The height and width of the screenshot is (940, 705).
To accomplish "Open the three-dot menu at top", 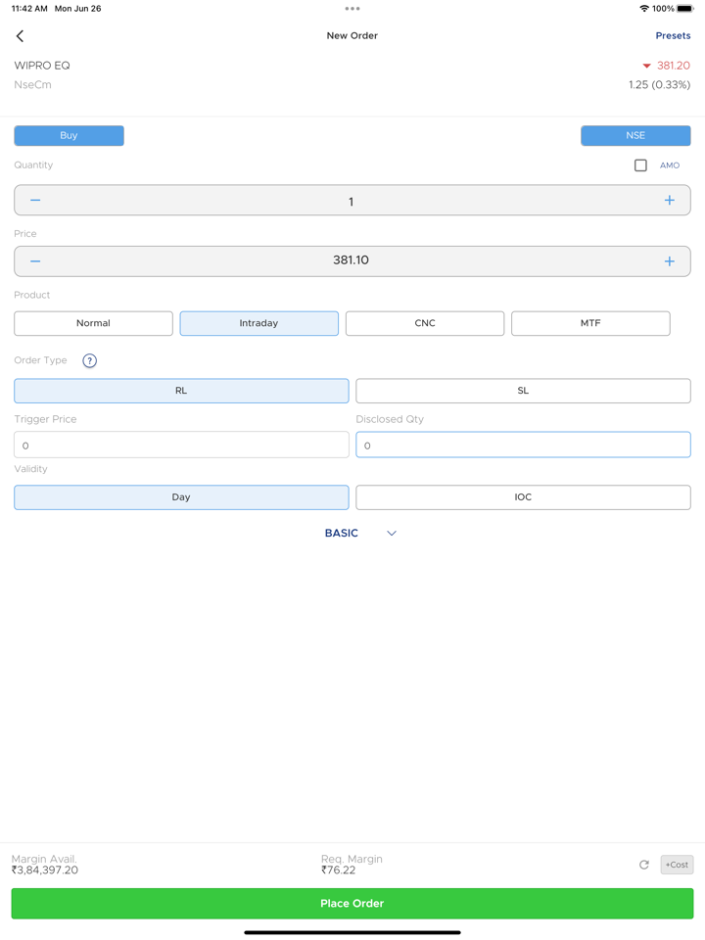I will [352, 9].
